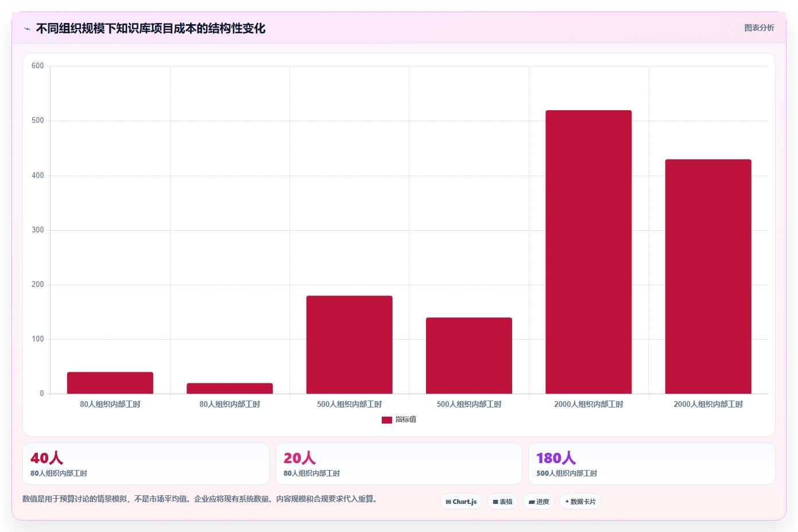Open the 40人 data card
The image size is (798, 532).
(146, 464)
